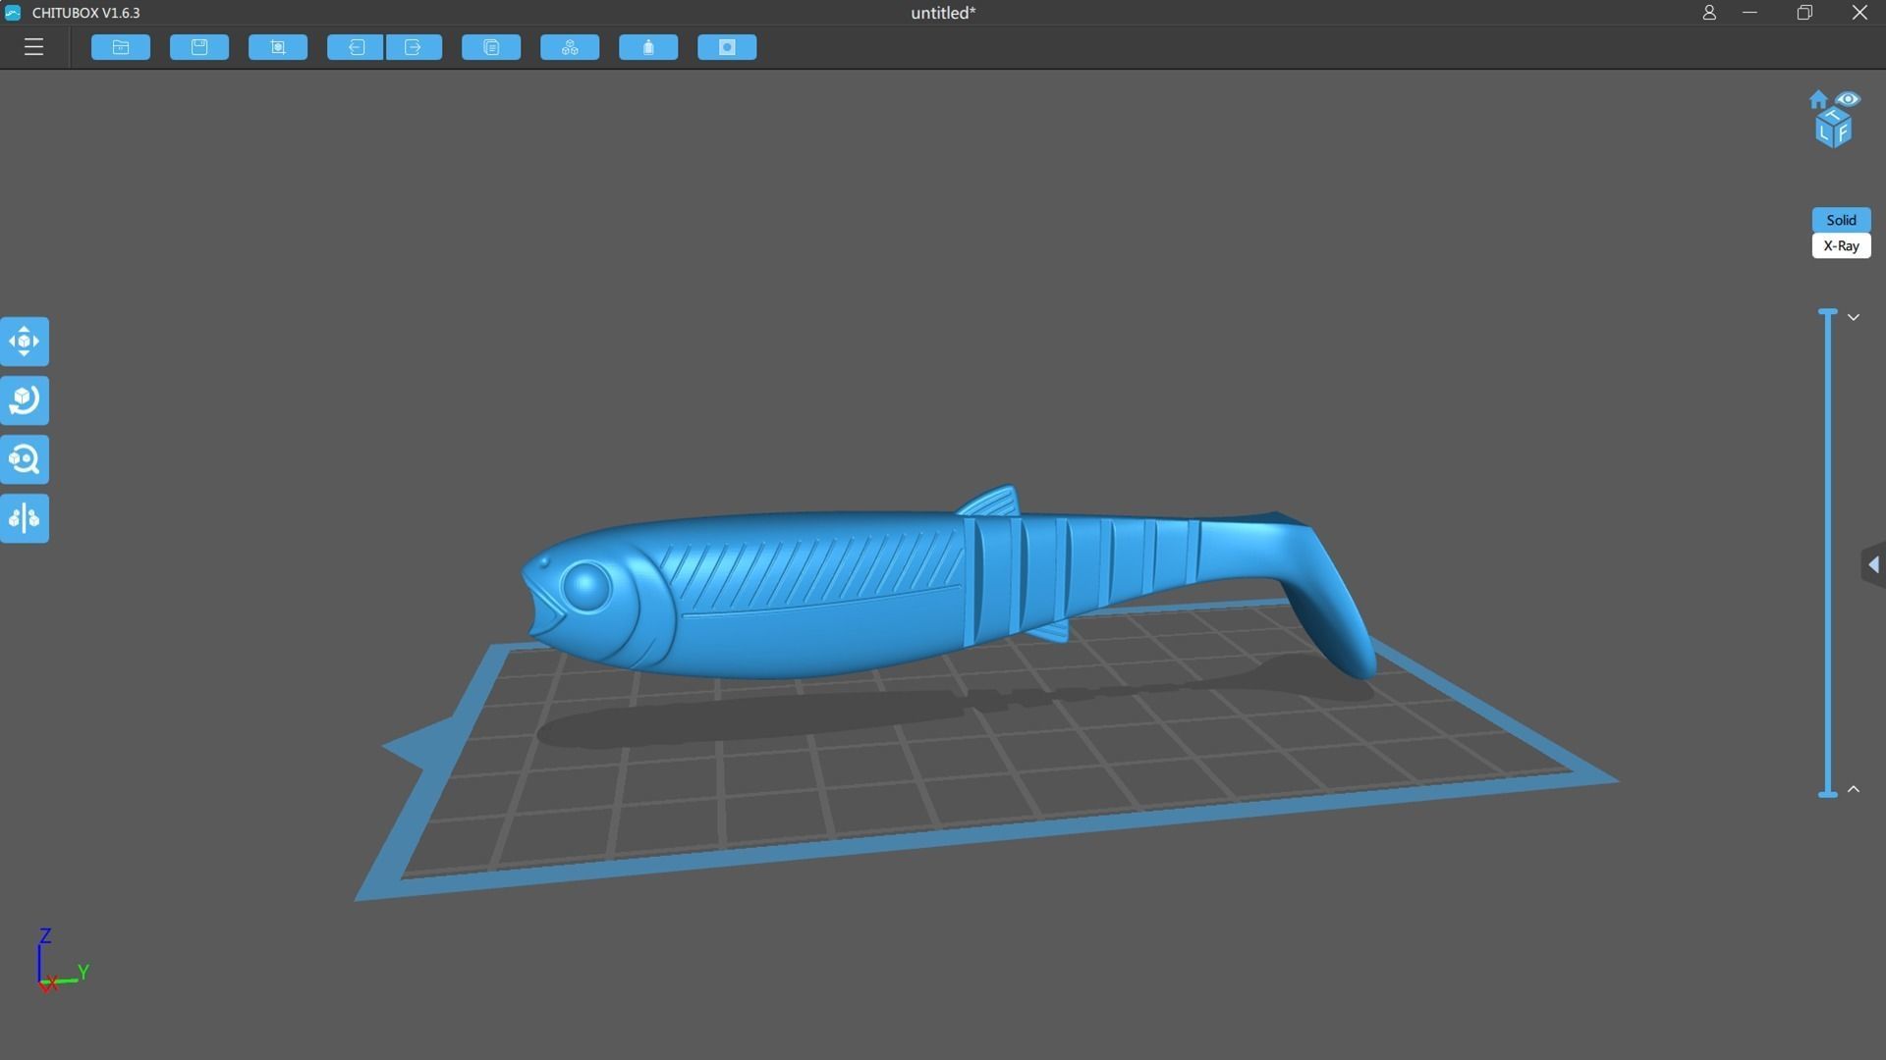Click the layer slider down chevron

pyautogui.click(x=1854, y=317)
